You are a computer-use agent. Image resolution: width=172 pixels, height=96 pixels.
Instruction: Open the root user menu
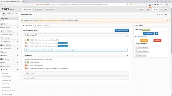(x=155, y=9)
